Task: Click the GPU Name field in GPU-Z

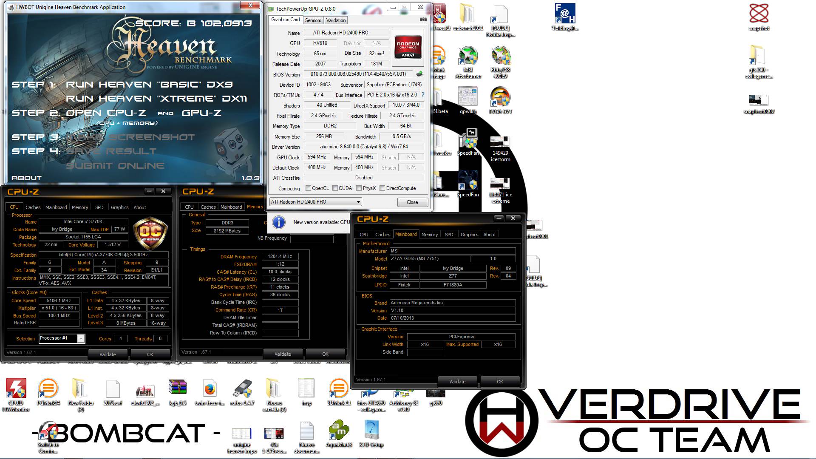Action: coord(346,33)
